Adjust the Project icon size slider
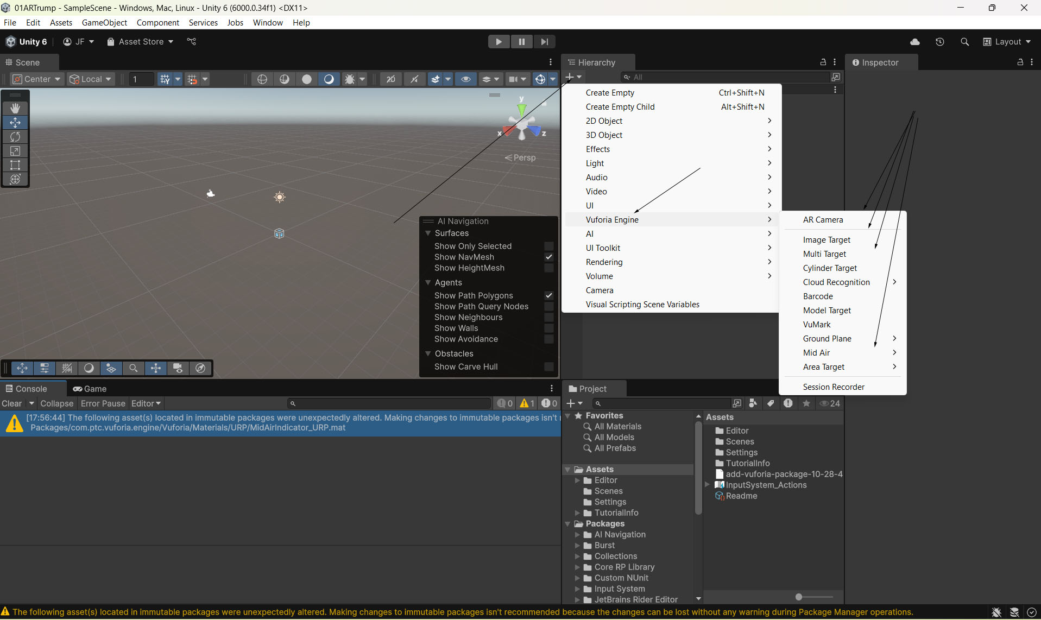Viewport: 1041px width, 620px height. pos(799,597)
